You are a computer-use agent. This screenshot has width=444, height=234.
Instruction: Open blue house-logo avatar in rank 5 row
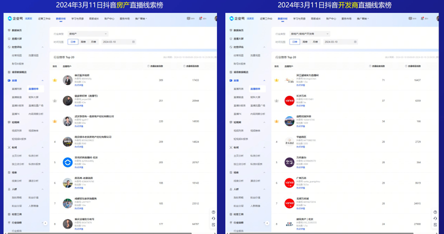click(x=68, y=162)
